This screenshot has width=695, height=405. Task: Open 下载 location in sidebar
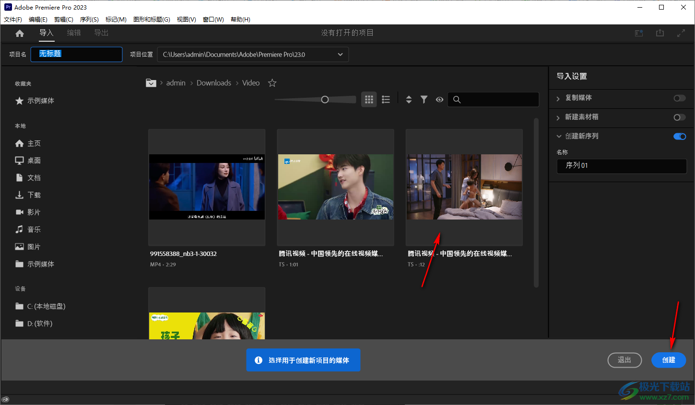28,195
